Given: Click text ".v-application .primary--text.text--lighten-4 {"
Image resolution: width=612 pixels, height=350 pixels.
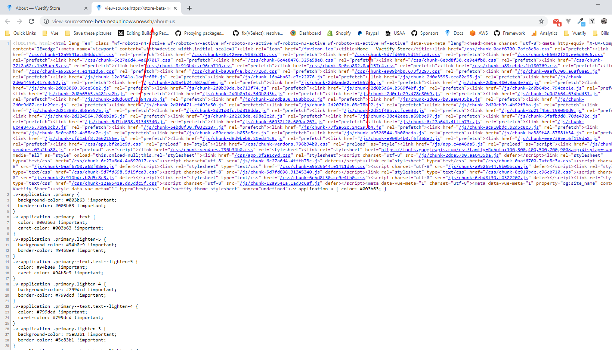Looking at the screenshot, I should point(75,306).
